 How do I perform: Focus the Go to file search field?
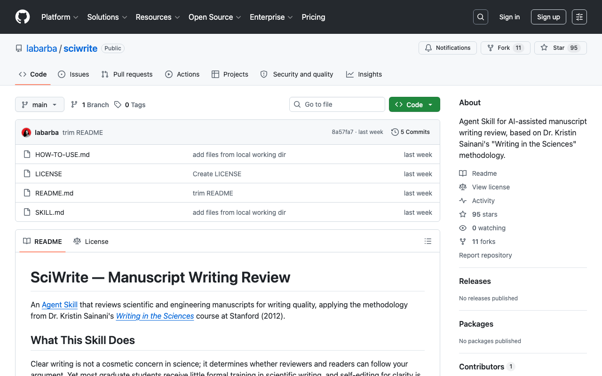337,104
